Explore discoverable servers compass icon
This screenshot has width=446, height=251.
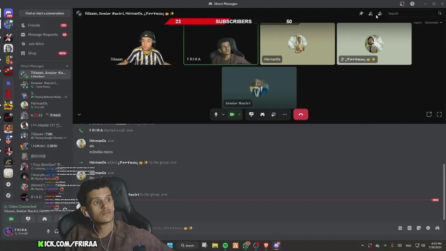pyautogui.click(x=8, y=196)
